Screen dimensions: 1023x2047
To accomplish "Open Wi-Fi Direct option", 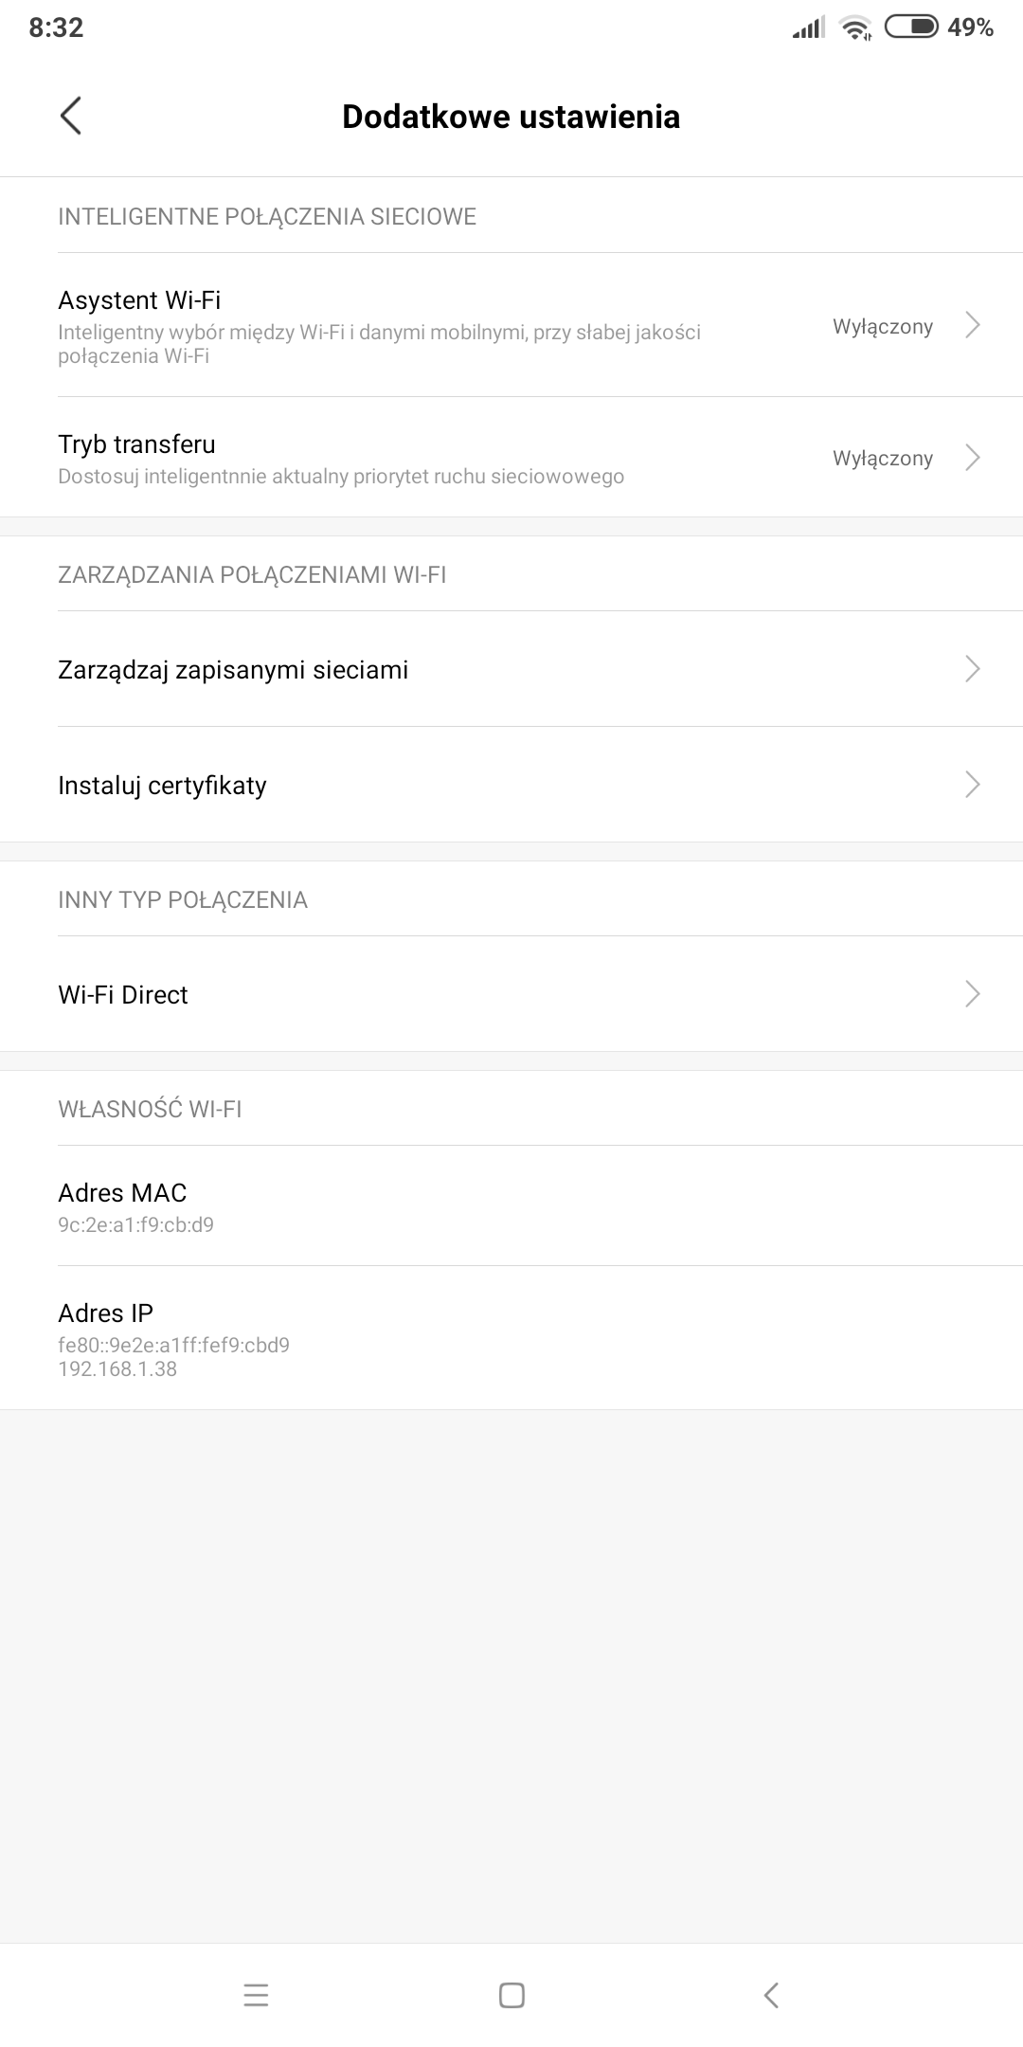I will point(123,995).
